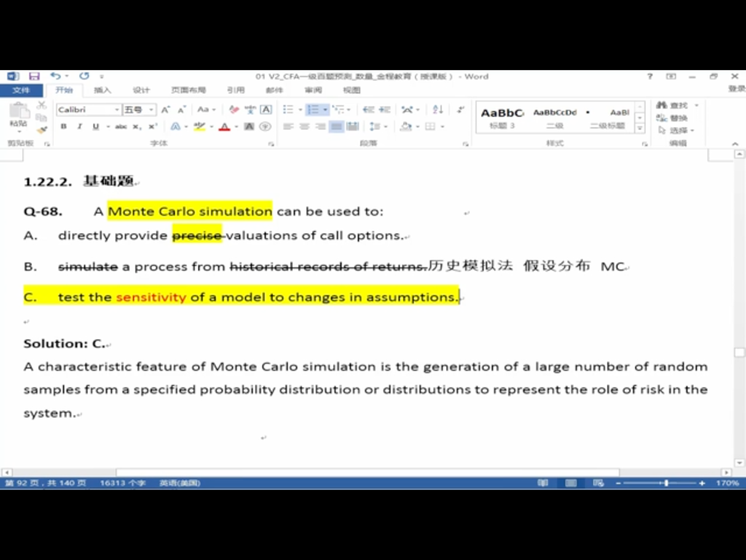Grow the font size
The image size is (746, 560).
(x=165, y=110)
